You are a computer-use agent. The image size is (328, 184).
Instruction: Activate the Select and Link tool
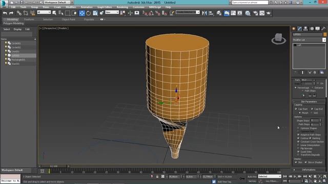point(19,13)
